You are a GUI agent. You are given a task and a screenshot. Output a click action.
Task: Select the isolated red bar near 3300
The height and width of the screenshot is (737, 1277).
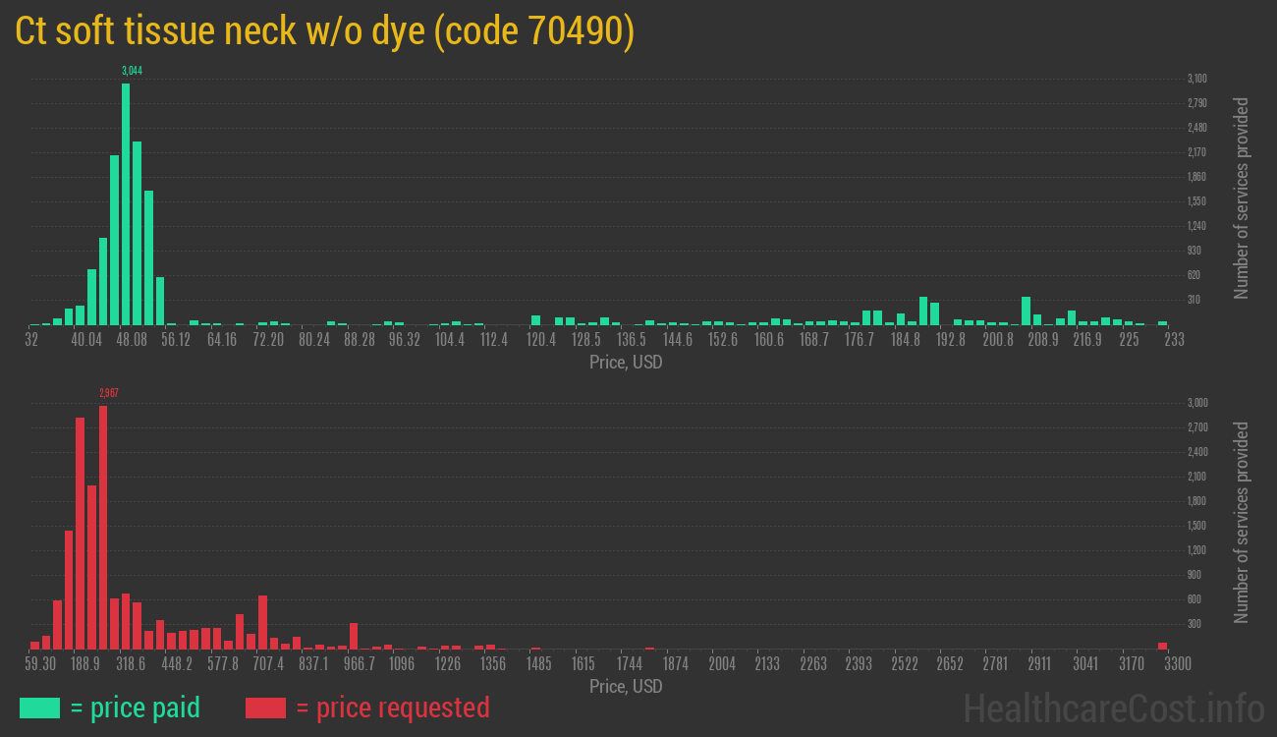pos(1162,646)
